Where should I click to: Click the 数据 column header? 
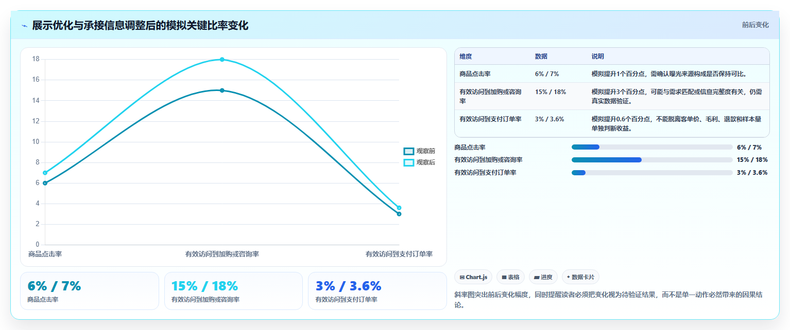[x=541, y=57]
